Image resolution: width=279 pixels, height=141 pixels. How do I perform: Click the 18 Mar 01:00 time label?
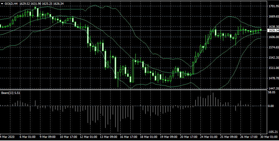click(x=149, y=137)
